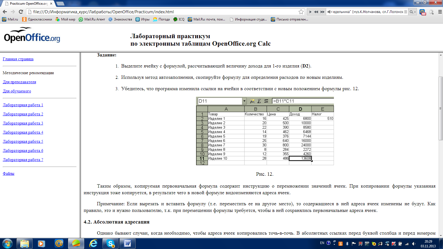The width and height of the screenshot is (443, 249).
Task: Open the Игры bookmark
Action: point(142,19)
